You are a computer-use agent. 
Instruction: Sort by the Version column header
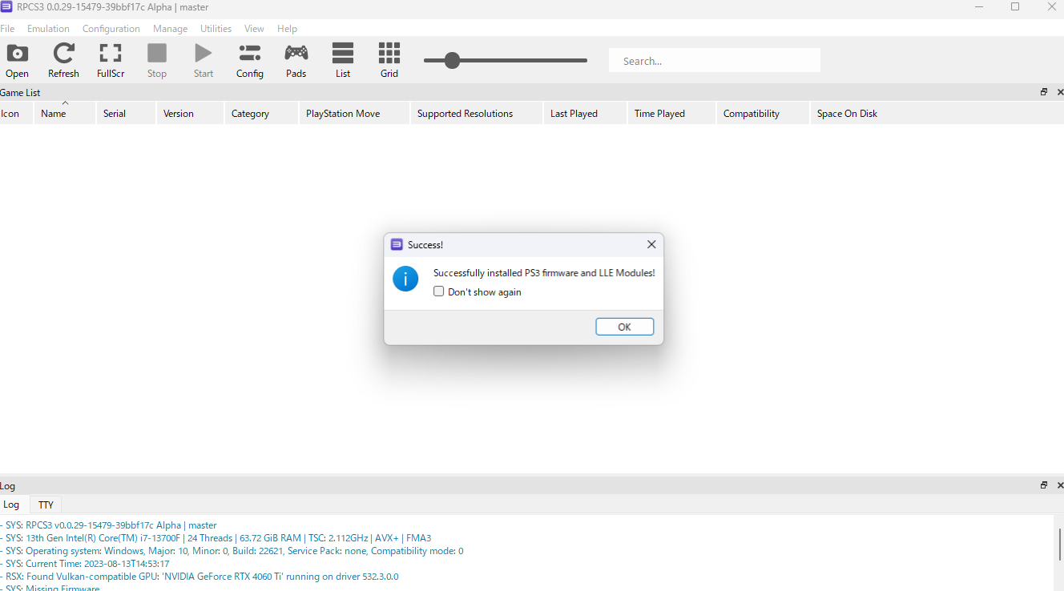[x=190, y=114]
